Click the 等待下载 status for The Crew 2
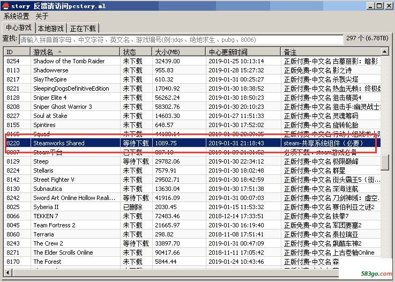The height and width of the screenshot is (282, 395). [x=136, y=243]
